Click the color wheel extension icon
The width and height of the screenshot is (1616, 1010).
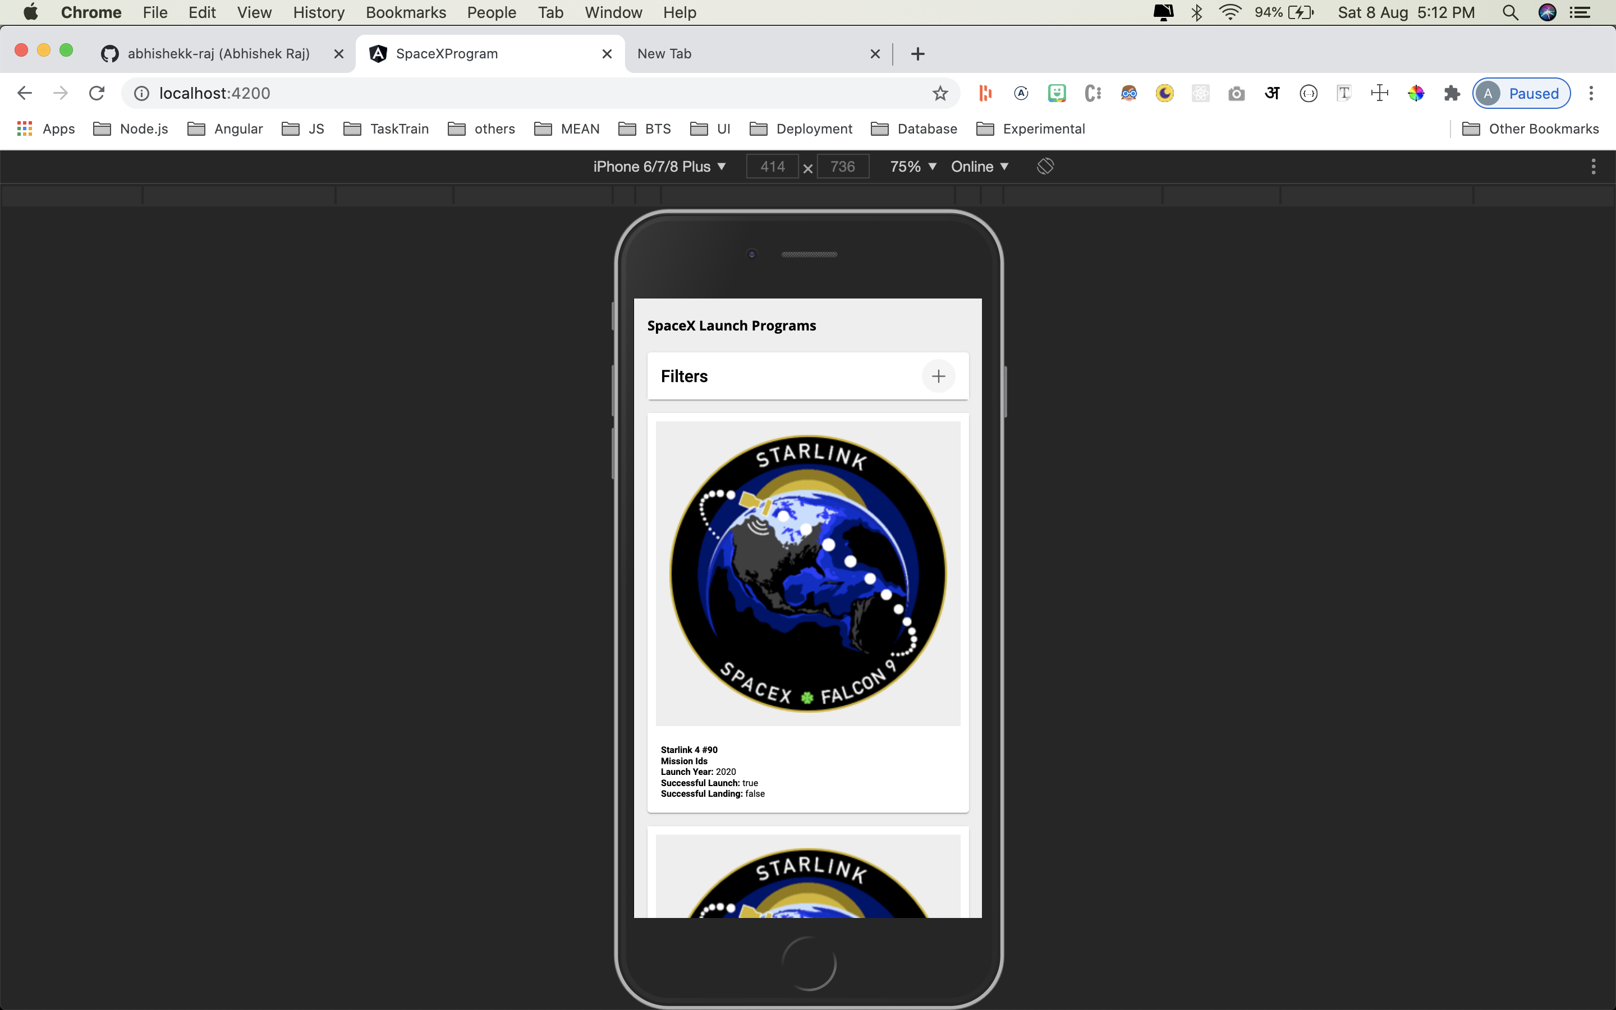(1415, 94)
